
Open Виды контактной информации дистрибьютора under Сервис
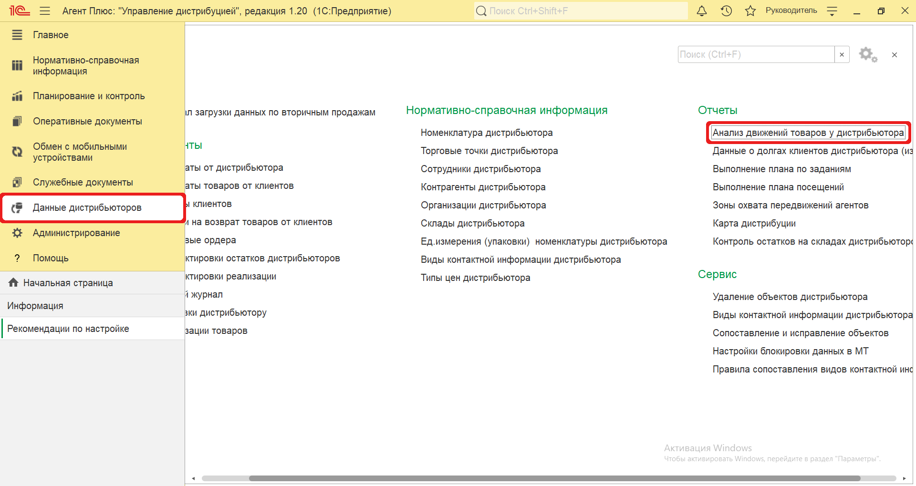coord(812,315)
